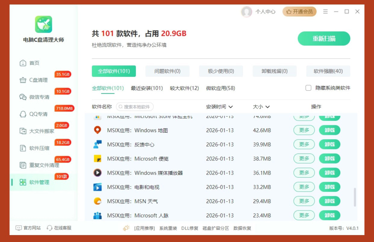Open 系统重装 link in footer
The width and height of the screenshot is (374, 242).
click(x=168, y=228)
